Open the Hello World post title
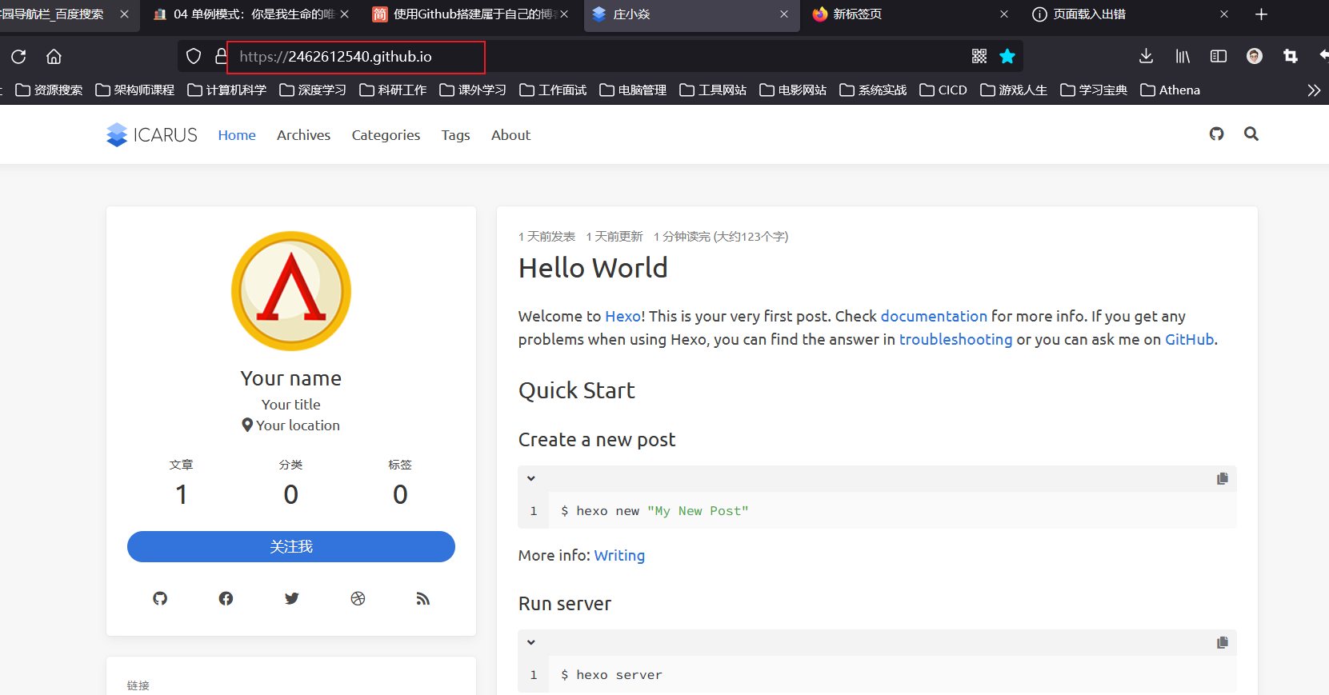The image size is (1329, 695). pyautogui.click(x=593, y=268)
